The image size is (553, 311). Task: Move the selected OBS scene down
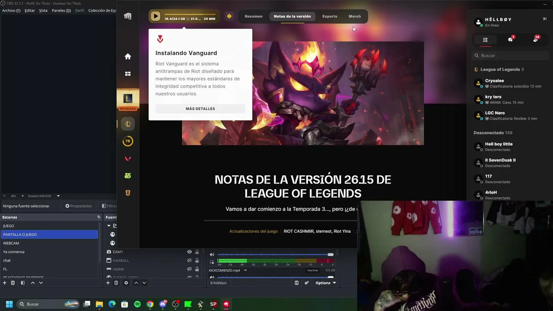[x=41, y=283]
